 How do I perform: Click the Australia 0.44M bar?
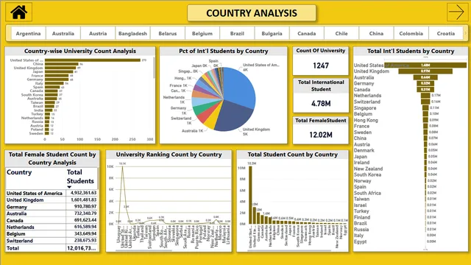425,77
